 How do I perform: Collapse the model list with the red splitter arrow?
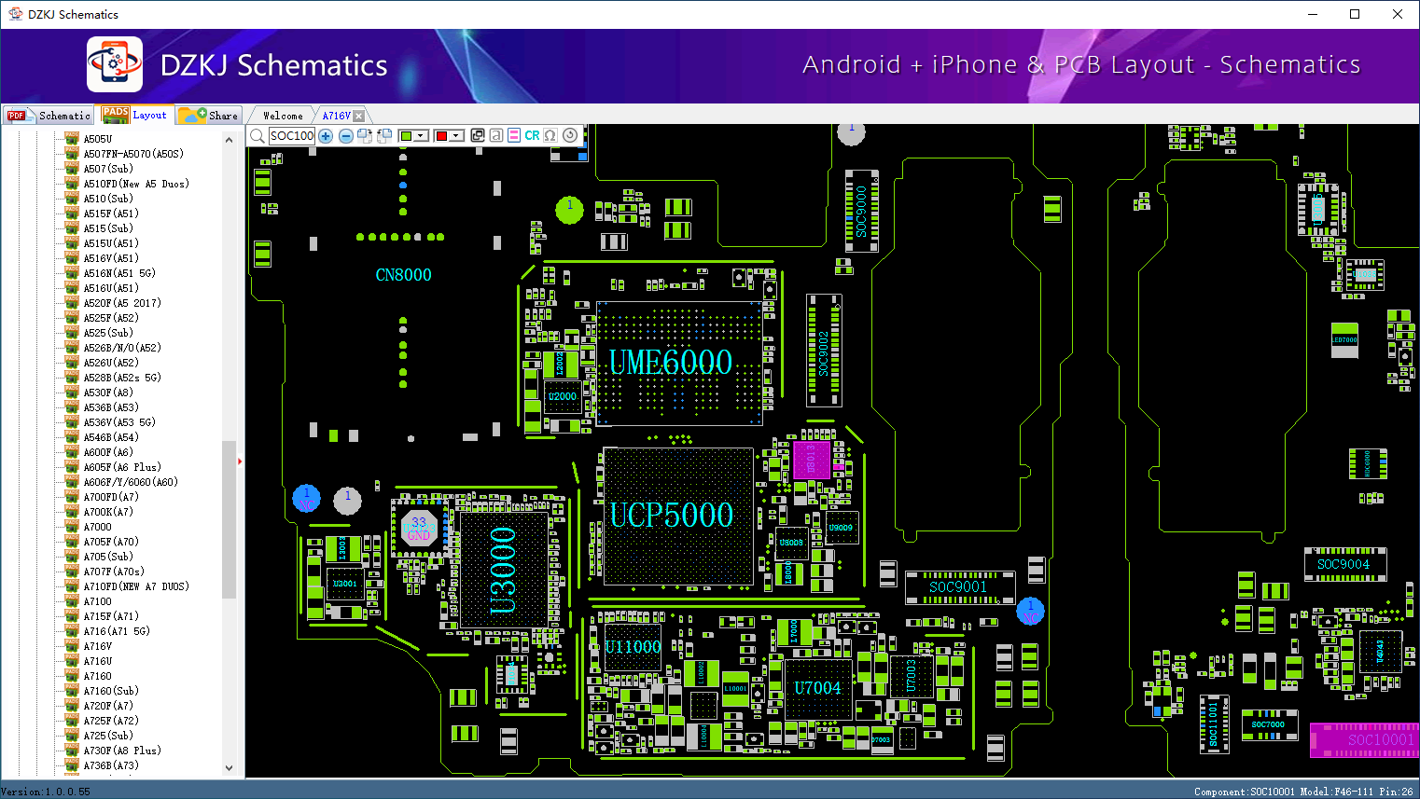240,461
